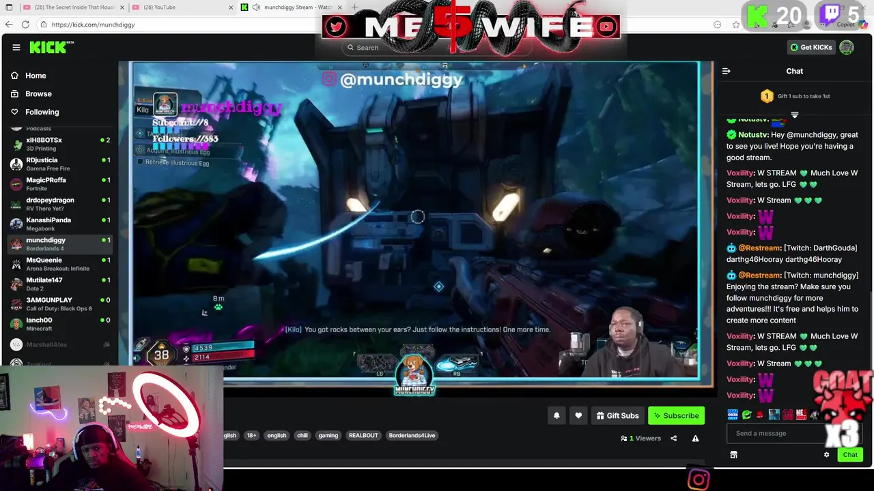Image resolution: width=874 pixels, height=491 pixels.
Task: Open chat settings gear icon
Action: point(826,455)
